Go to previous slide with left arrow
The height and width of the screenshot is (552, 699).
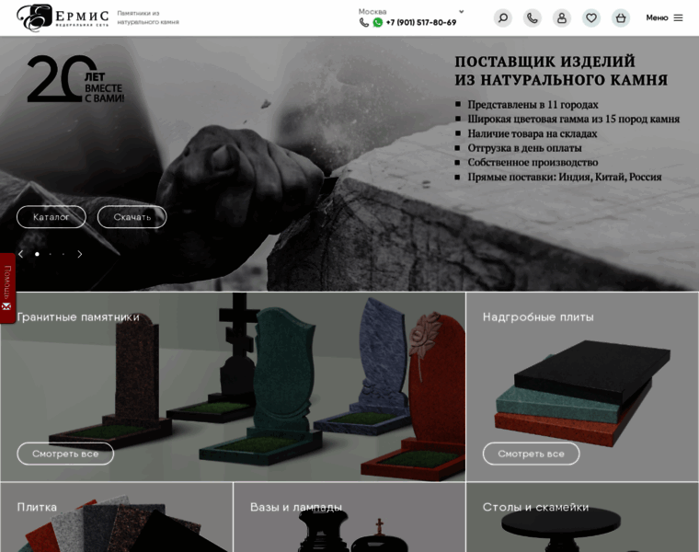(20, 254)
